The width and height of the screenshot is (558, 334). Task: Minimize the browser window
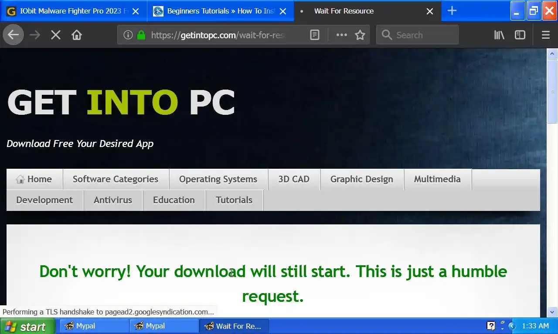[517, 11]
